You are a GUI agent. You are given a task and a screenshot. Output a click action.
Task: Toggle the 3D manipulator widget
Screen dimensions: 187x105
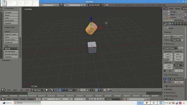click(57, 90)
